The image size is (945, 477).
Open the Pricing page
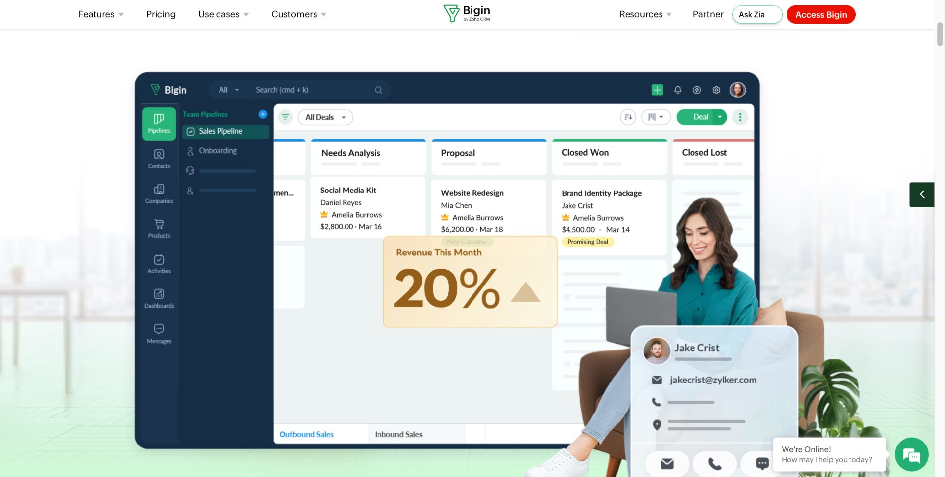click(161, 14)
